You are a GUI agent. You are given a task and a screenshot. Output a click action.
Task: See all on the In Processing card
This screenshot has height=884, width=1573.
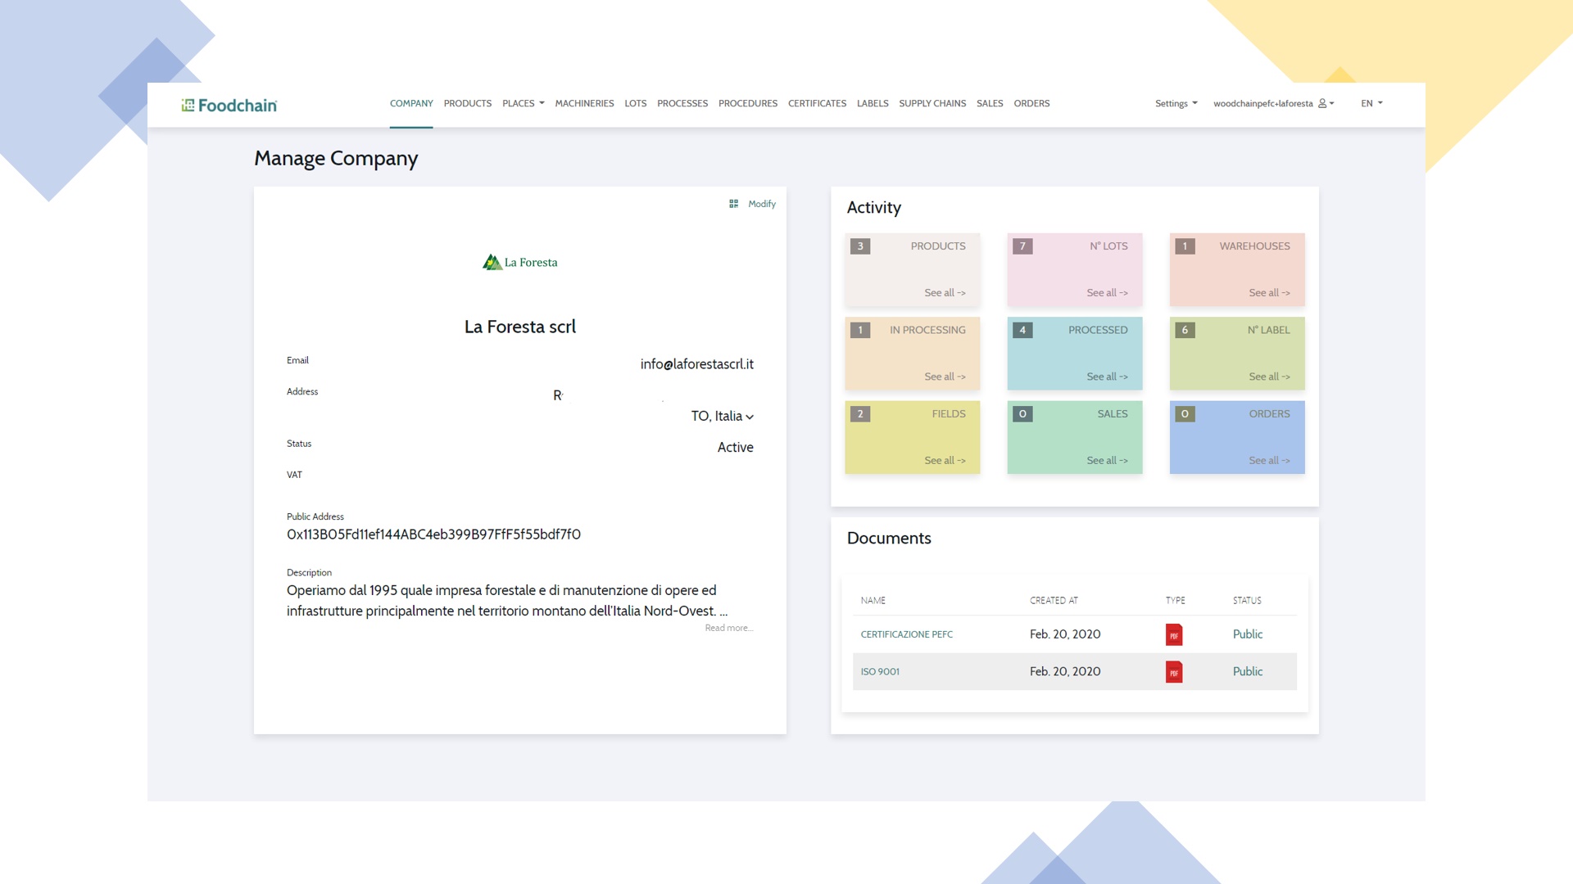(945, 377)
